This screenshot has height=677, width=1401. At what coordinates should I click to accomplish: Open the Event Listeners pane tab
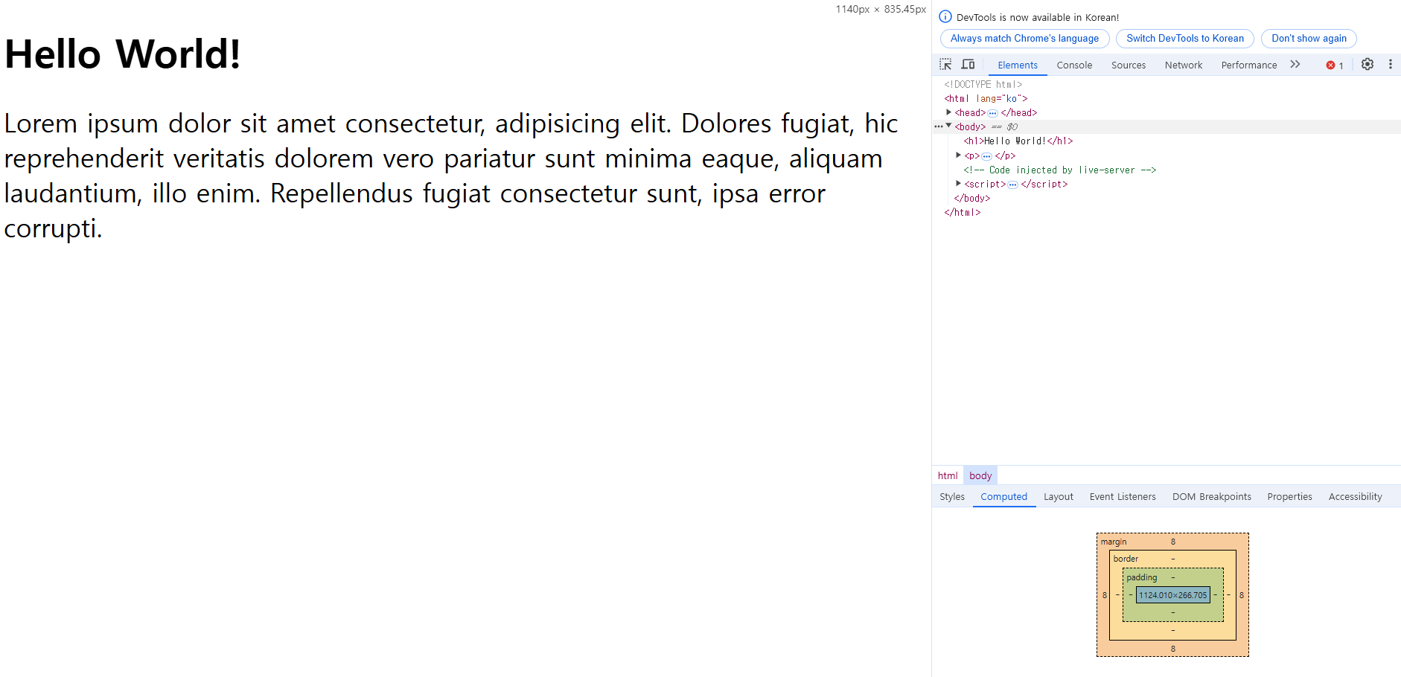click(1123, 497)
